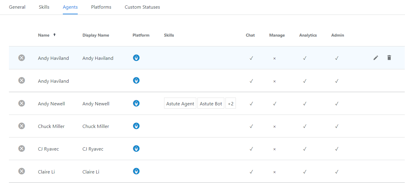
Task: Expand the +2 additional skills for Andy Newell
Action: [230, 104]
